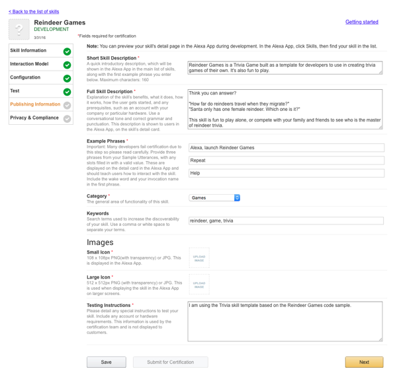Upload an image for the Small Icon
Image resolution: width=397 pixels, height=377 pixels.
(199, 257)
